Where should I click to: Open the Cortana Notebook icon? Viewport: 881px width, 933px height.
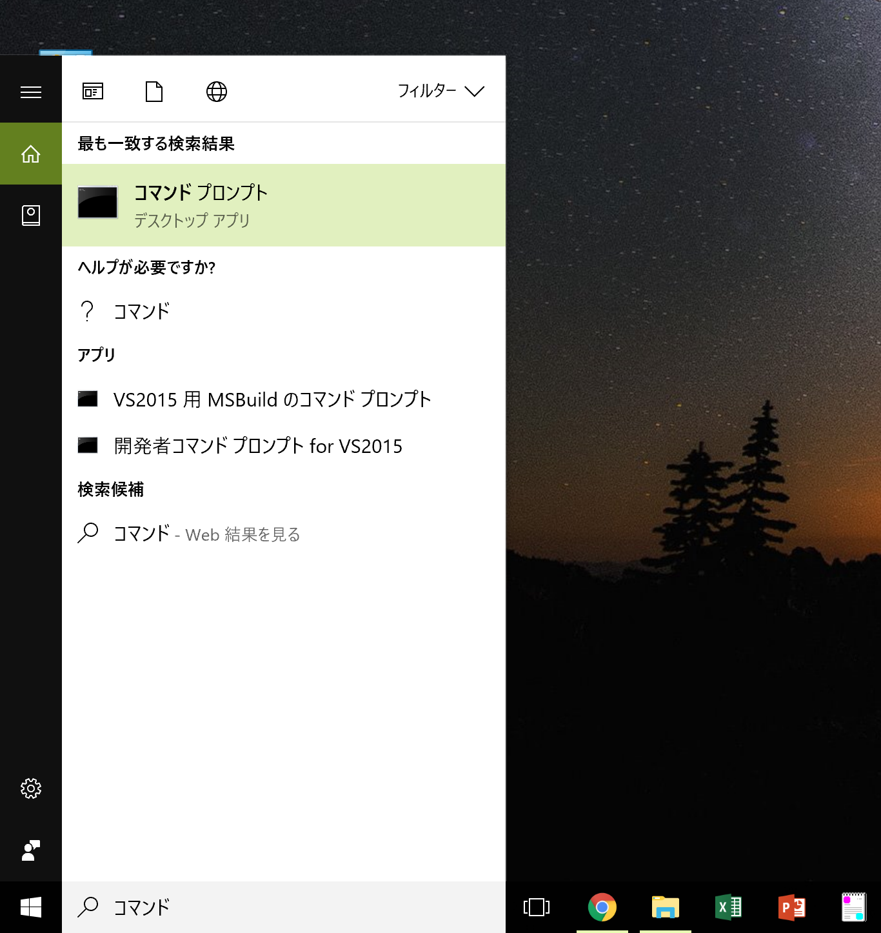(30, 215)
